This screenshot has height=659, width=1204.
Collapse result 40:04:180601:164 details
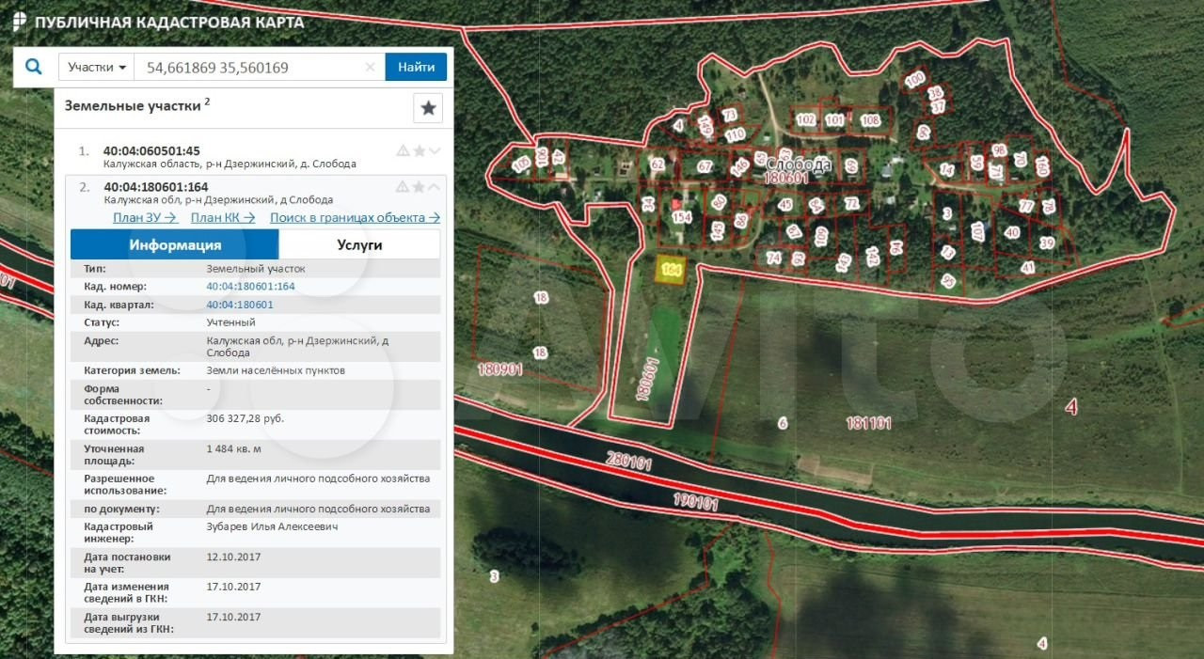[435, 186]
